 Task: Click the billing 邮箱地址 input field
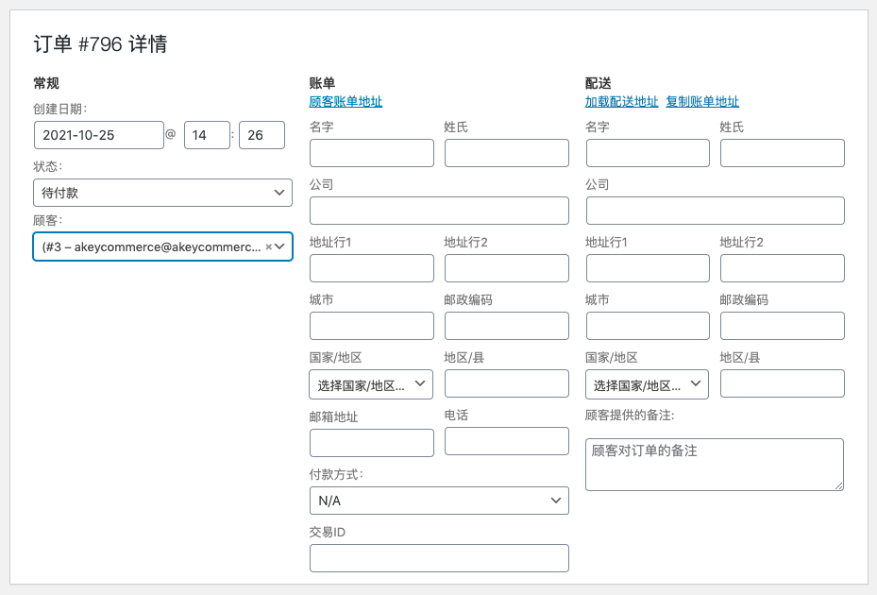pyautogui.click(x=371, y=443)
